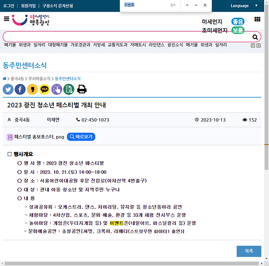269x266 pixels.
Task: Share via the yellow KakaoStory icon
Action: [x=32, y=89]
